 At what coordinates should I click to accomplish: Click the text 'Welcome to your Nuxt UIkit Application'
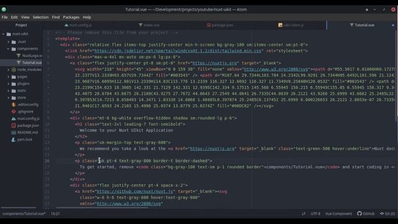tap(126, 130)
